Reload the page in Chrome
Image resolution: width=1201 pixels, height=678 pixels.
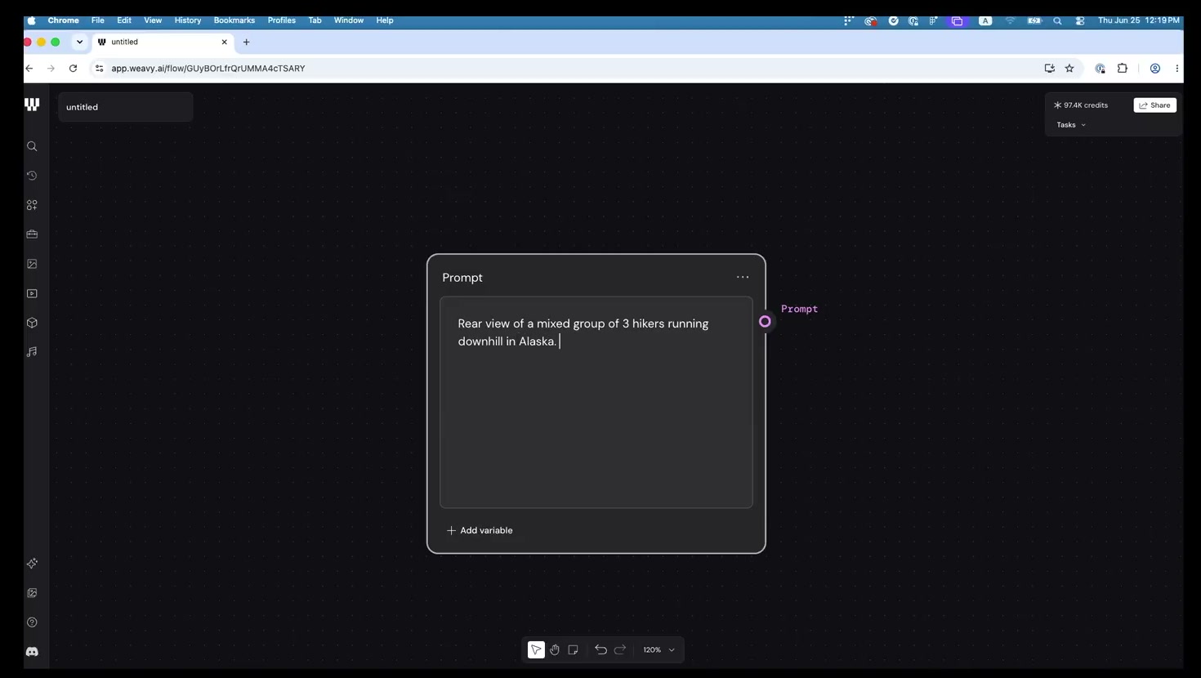[73, 69]
